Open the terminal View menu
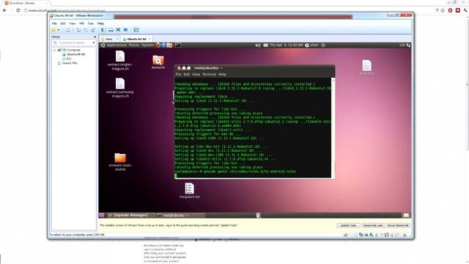Screen dimensions: 469x264 [196, 74]
